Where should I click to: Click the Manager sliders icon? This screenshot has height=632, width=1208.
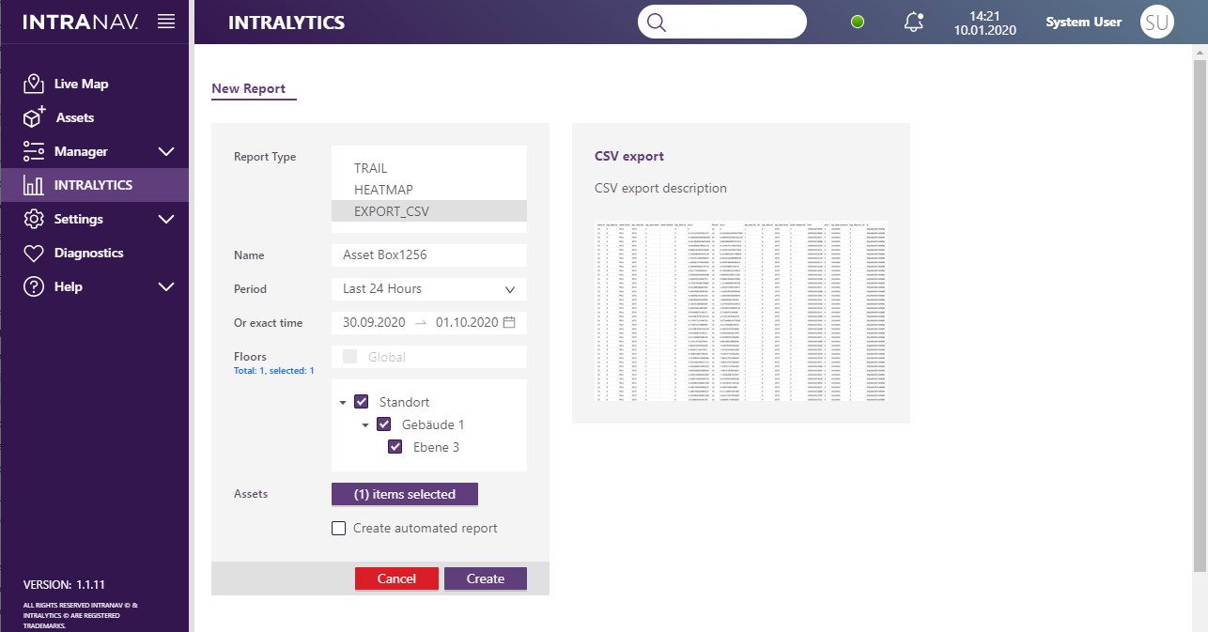pyautogui.click(x=34, y=151)
